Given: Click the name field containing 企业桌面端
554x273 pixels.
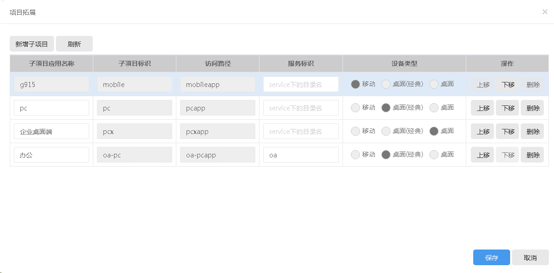Looking at the screenshot, I should (51, 131).
